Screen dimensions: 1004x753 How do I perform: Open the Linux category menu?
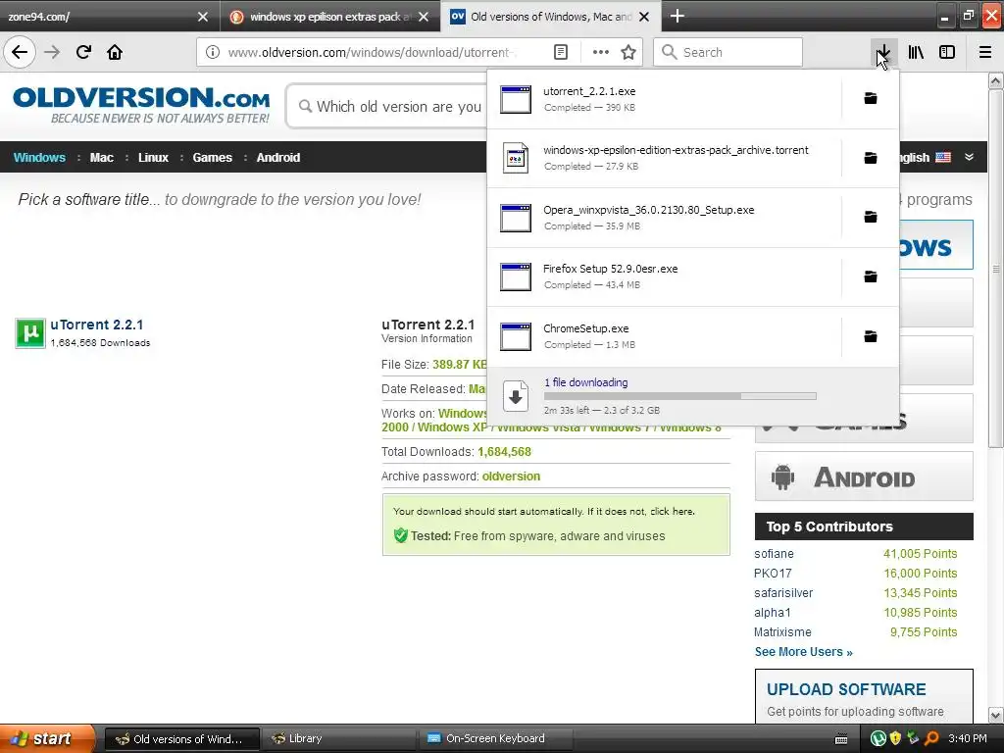153,158
